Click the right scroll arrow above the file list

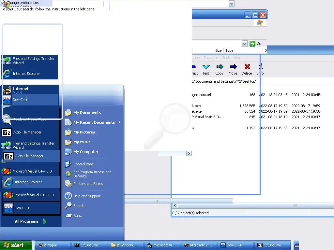189,154
